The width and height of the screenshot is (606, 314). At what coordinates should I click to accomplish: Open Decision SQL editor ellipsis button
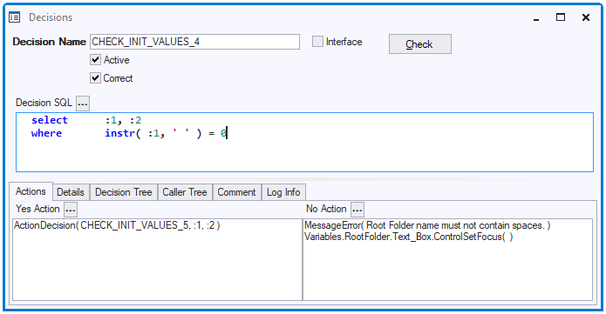click(x=83, y=104)
